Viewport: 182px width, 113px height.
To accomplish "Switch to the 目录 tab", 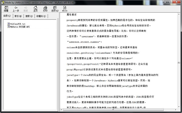I will click(x=7, y=16).
